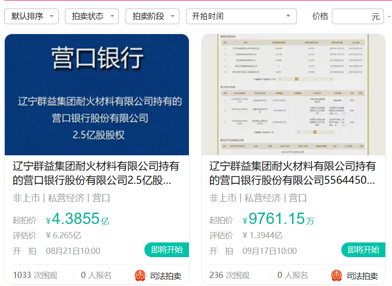Open listing title ending 5564450...
The height and width of the screenshot is (286, 392).
(x=293, y=173)
